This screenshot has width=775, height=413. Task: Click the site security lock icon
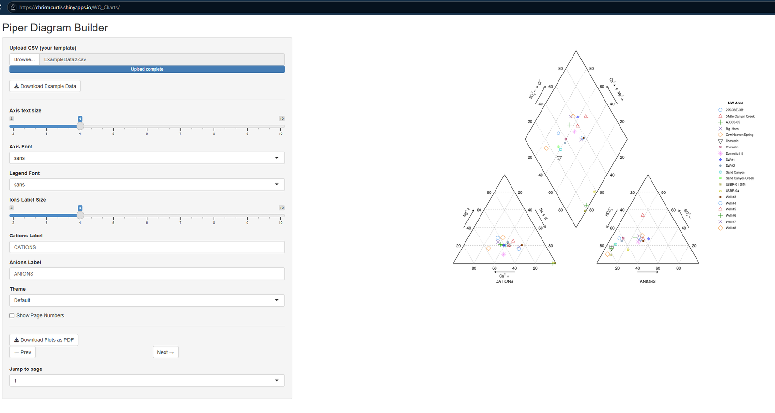13,7
